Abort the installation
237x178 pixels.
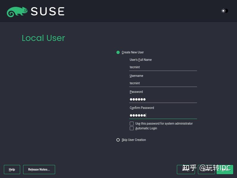(186, 170)
